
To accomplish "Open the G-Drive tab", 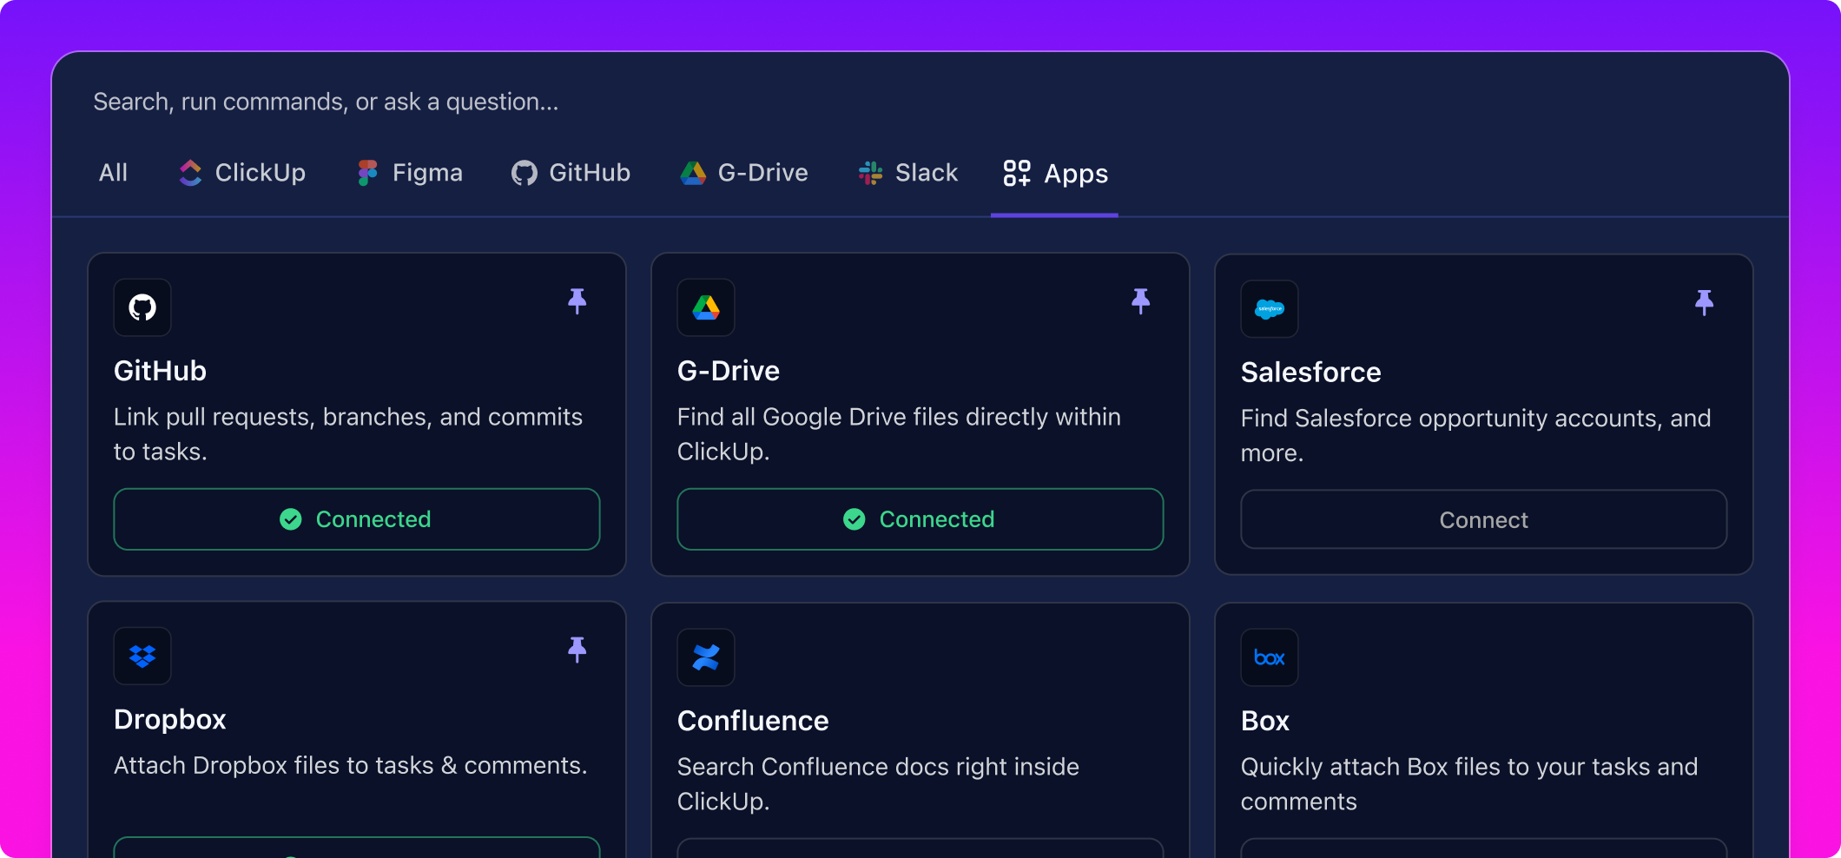I will (x=743, y=173).
